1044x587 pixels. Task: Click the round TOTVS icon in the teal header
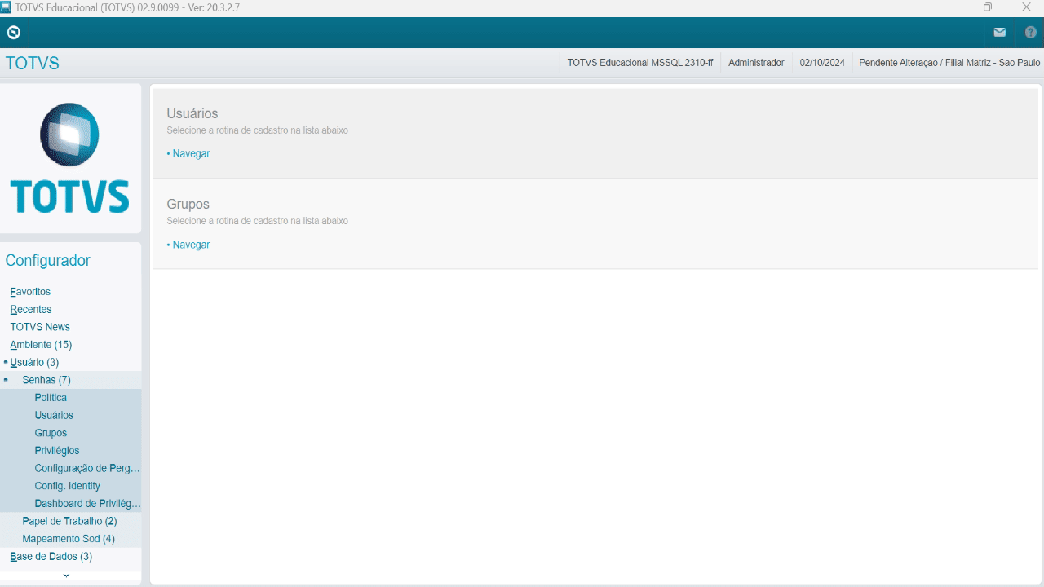coord(13,33)
